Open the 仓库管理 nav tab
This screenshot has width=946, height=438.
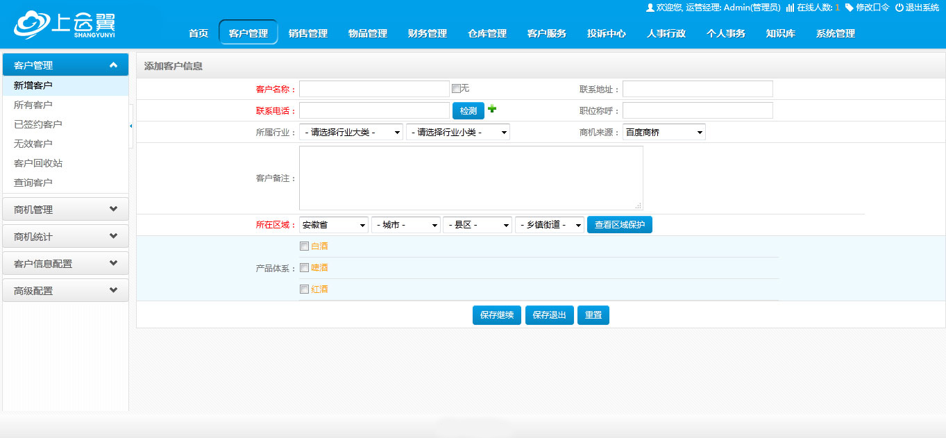487,33
